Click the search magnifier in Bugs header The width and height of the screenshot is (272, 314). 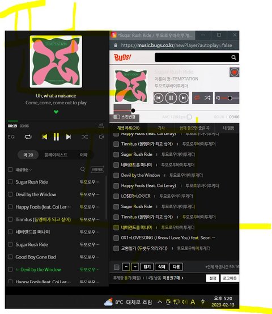[233, 57]
